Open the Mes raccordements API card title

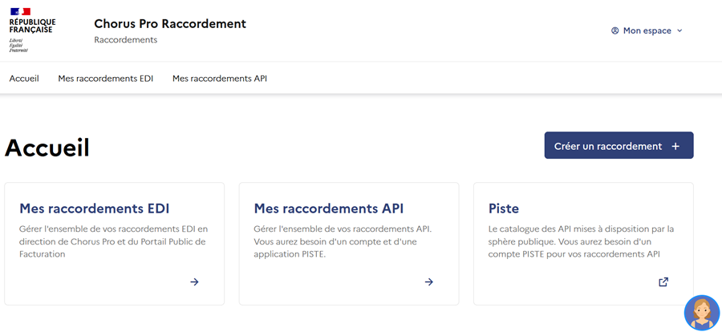(328, 209)
